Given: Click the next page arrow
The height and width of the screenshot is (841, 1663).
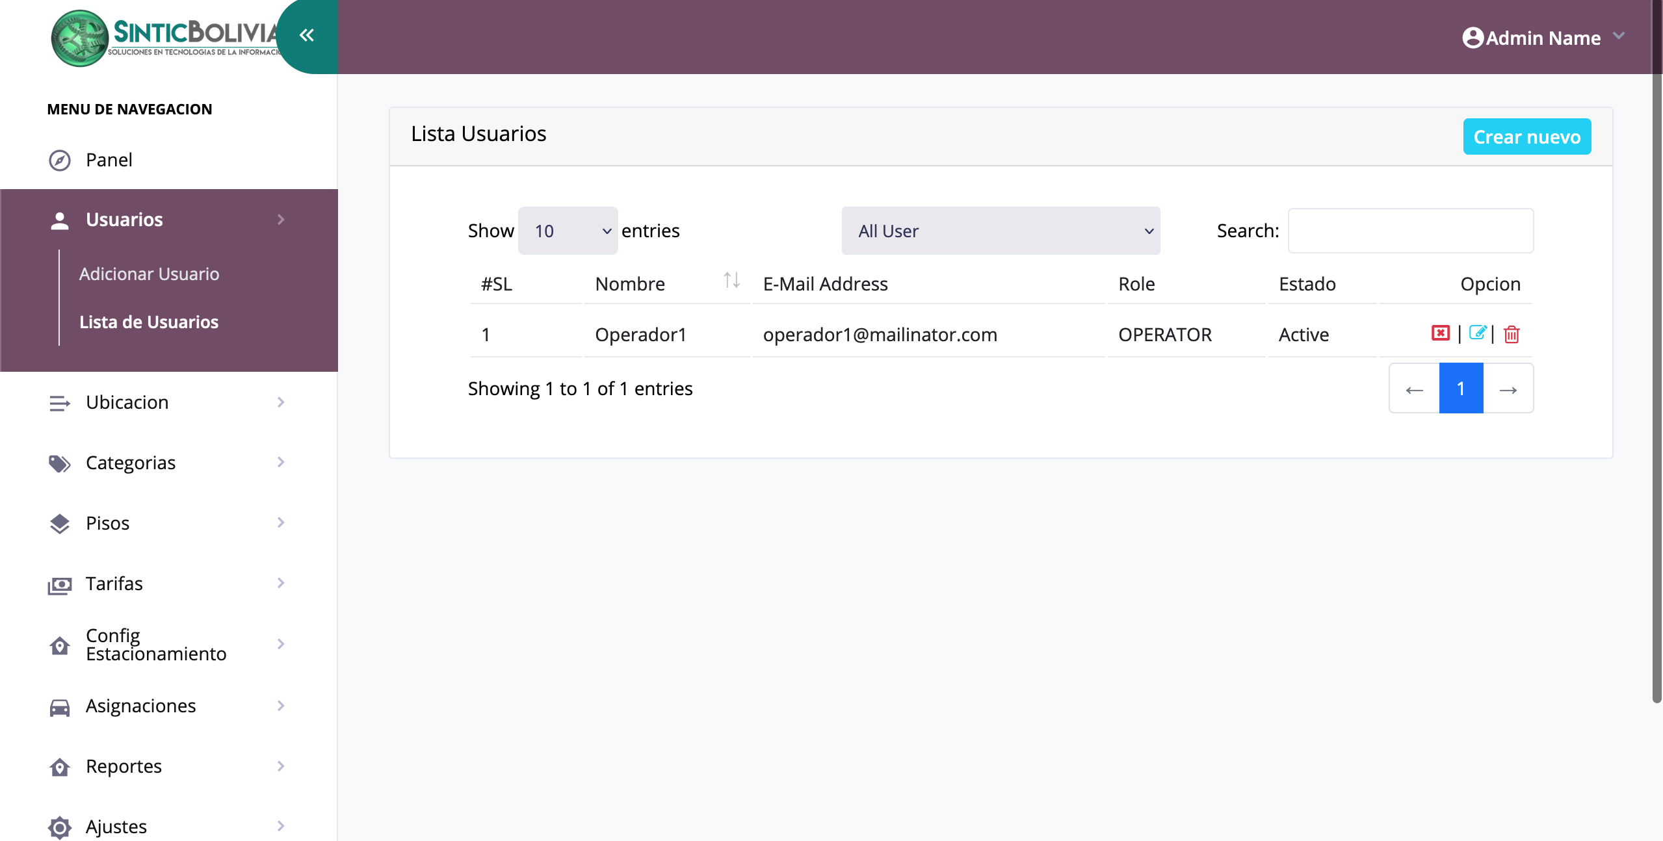Looking at the screenshot, I should click(x=1508, y=389).
